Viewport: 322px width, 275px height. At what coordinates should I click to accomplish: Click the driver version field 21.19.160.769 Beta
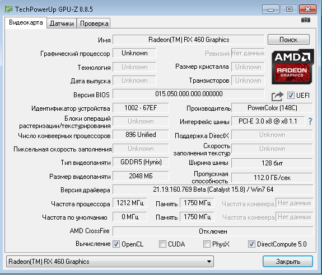[x=213, y=189]
